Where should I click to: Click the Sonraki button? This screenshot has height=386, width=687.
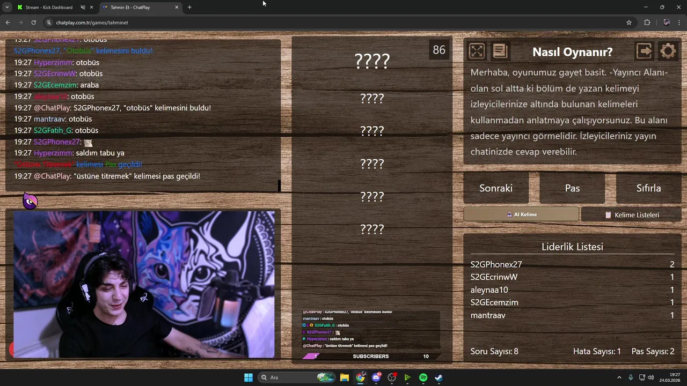pyautogui.click(x=496, y=188)
